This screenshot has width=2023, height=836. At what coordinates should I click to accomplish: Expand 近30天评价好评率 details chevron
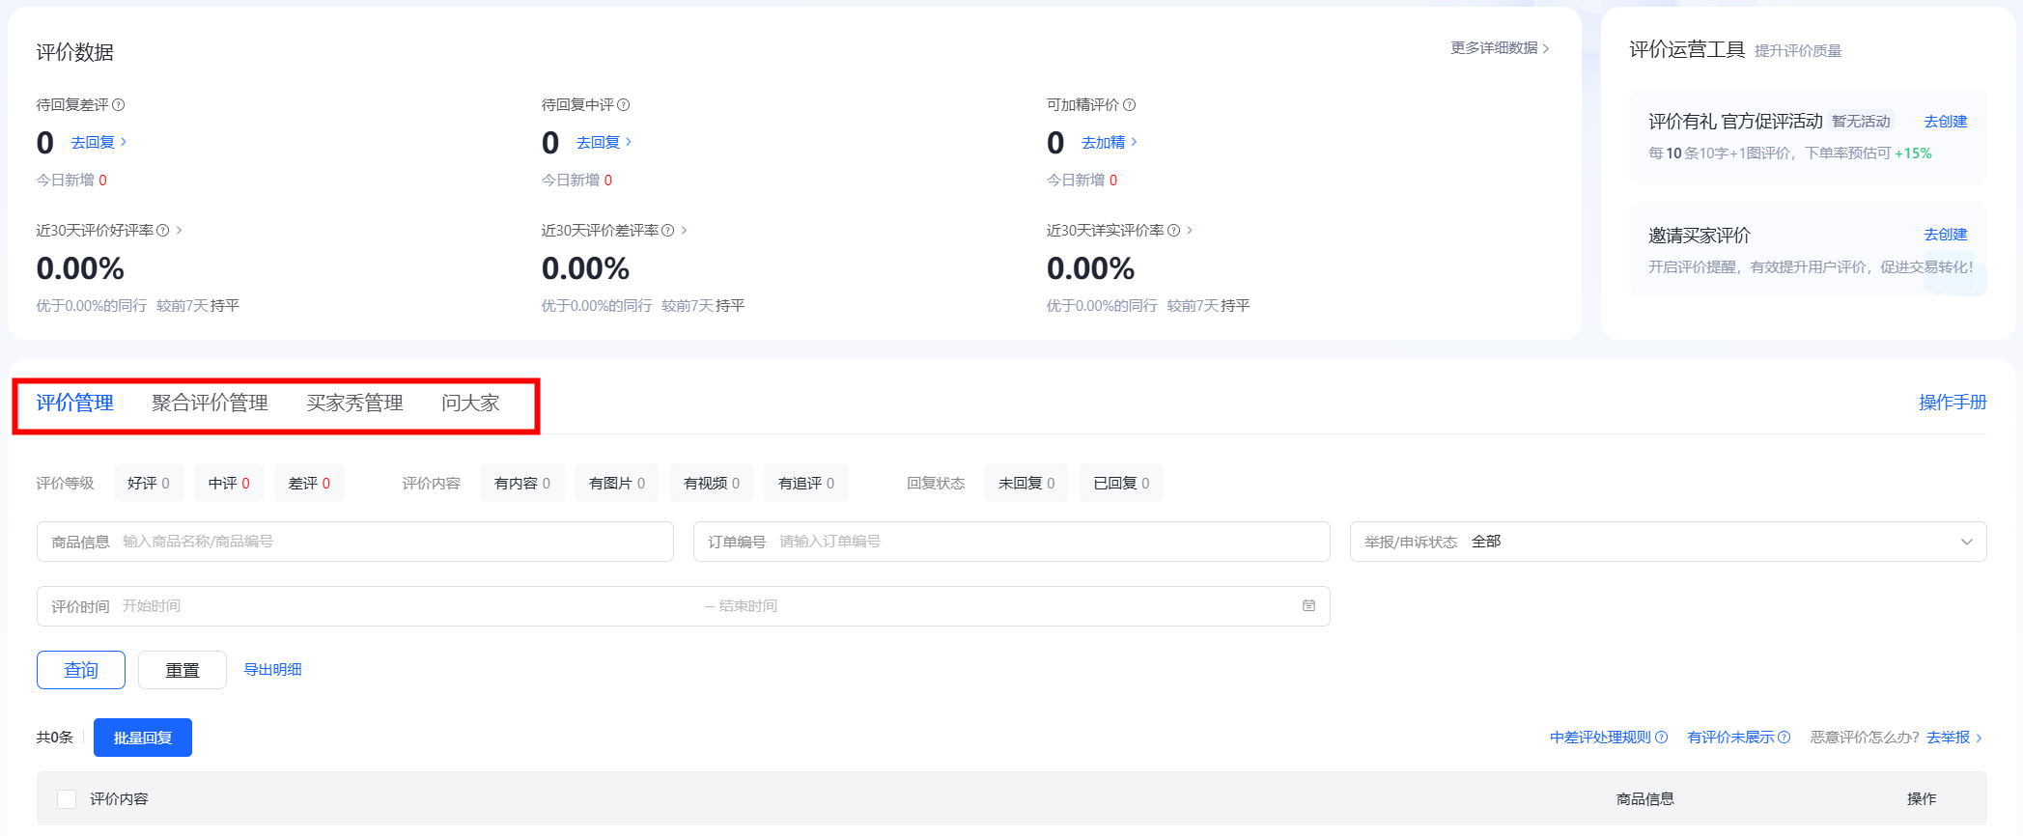[x=180, y=231]
